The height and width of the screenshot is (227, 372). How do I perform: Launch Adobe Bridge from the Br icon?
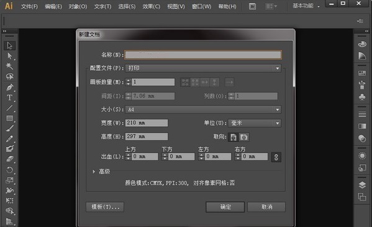tap(252, 6)
